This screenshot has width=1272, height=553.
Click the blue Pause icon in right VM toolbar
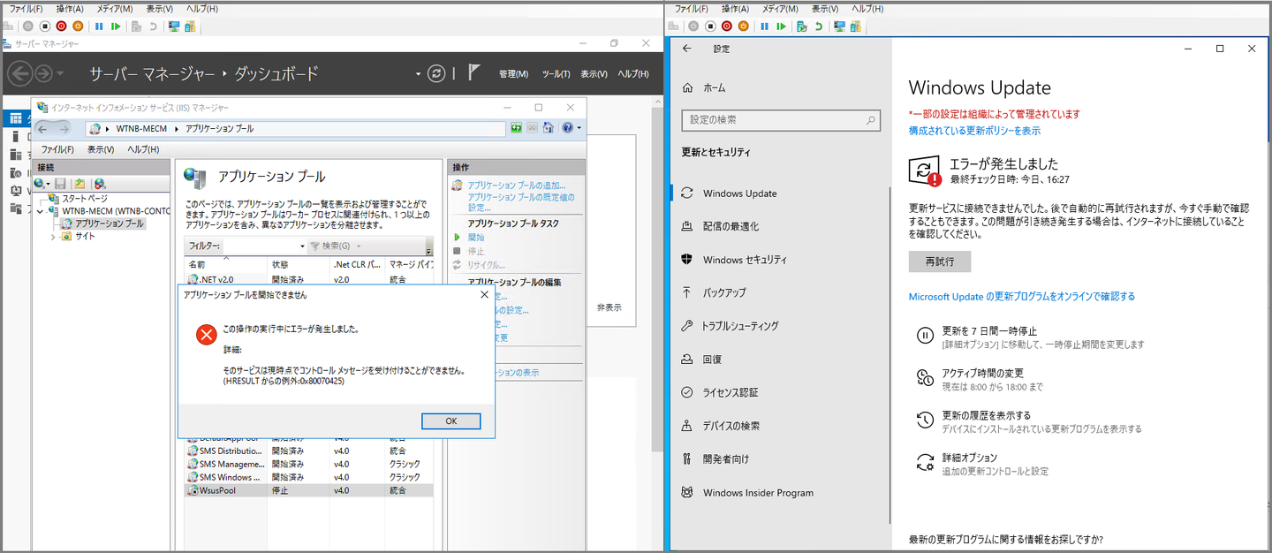click(x=764, y=27)
